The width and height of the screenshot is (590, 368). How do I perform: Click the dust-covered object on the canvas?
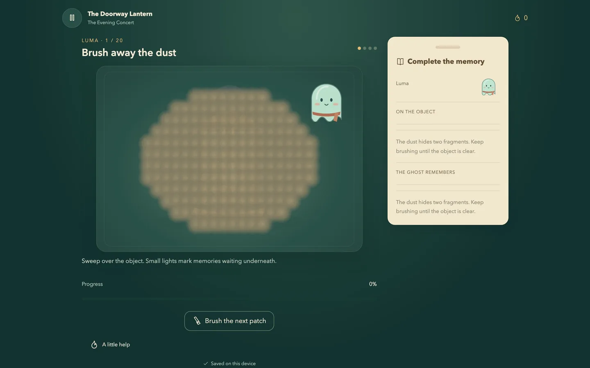pos(229,159)
